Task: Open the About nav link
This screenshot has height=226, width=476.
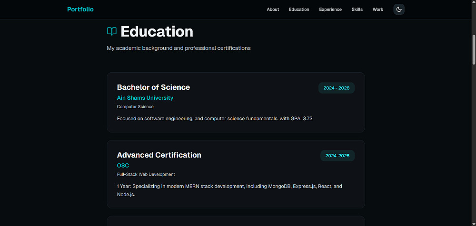Action: point(273,9)
